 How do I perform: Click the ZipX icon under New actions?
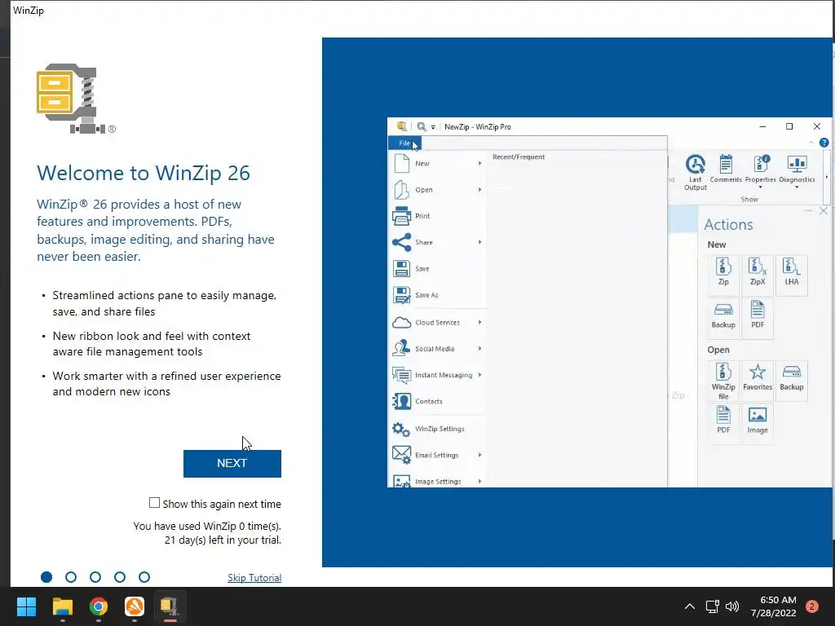pyautogui.click(x=758, y=267)
